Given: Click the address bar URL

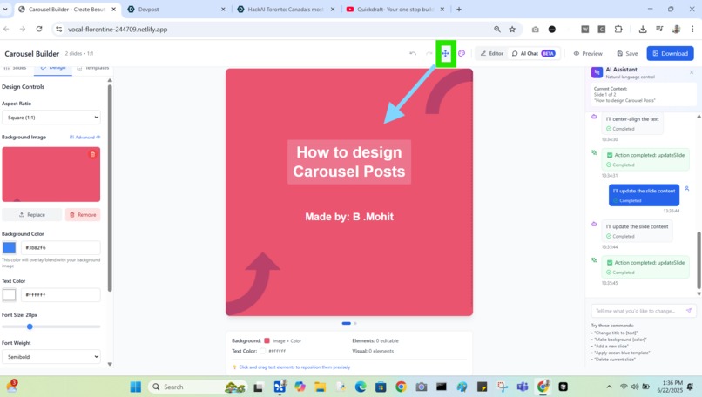Looking at the screenshot, I should click(x=118, y=29).
